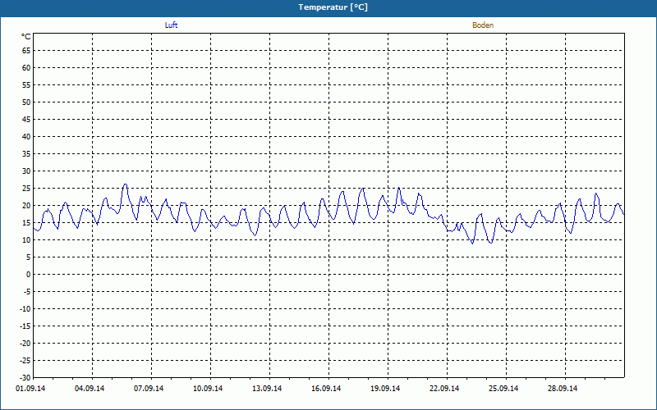Image resolution: width=657 pixels, height=410 pixels.
Task: Select the 55 value on y-axis
Action: point(26,85)
